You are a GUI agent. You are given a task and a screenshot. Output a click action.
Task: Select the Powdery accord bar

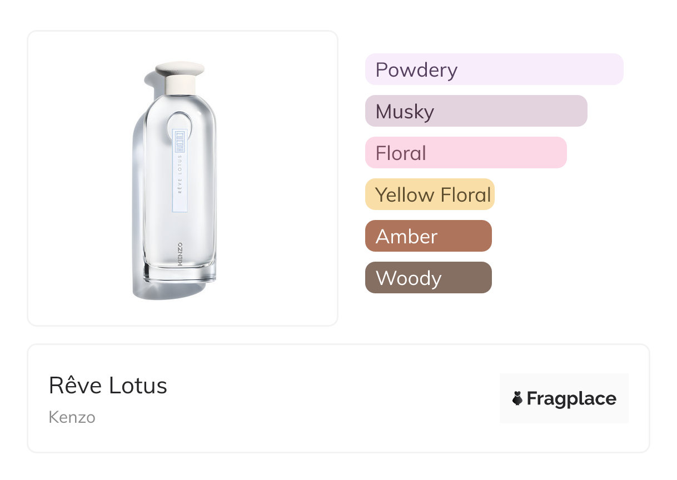click(x=494, y=69)
